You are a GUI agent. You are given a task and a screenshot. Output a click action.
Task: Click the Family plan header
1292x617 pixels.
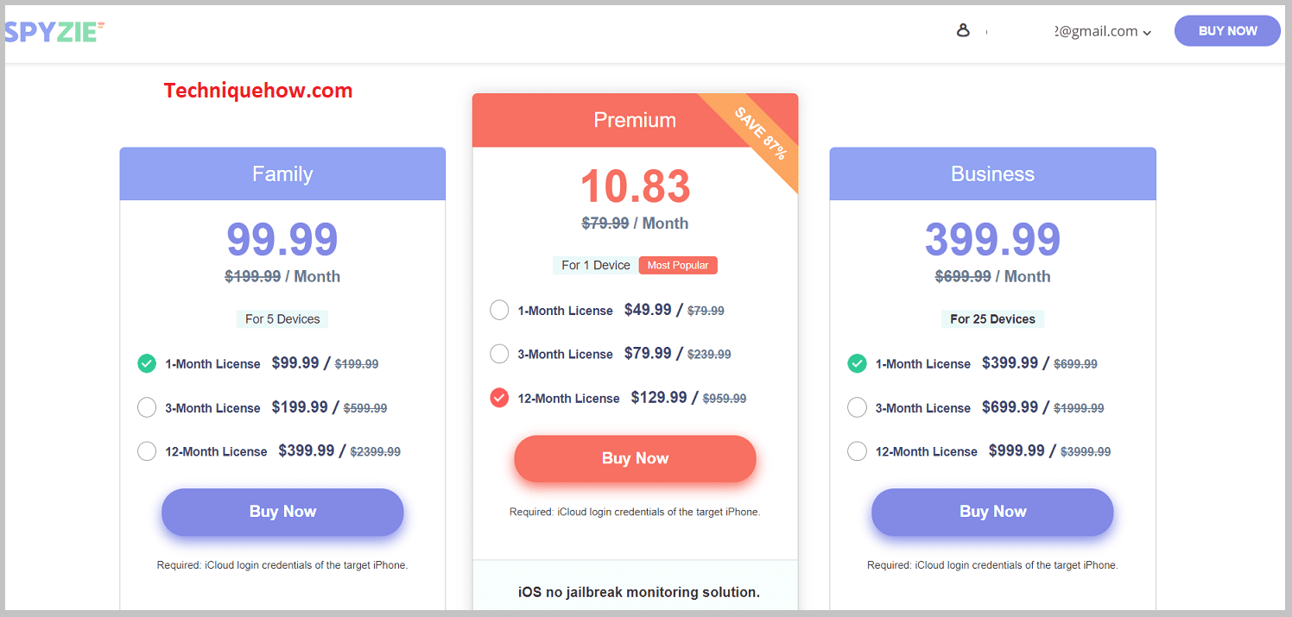click(282, 173)
